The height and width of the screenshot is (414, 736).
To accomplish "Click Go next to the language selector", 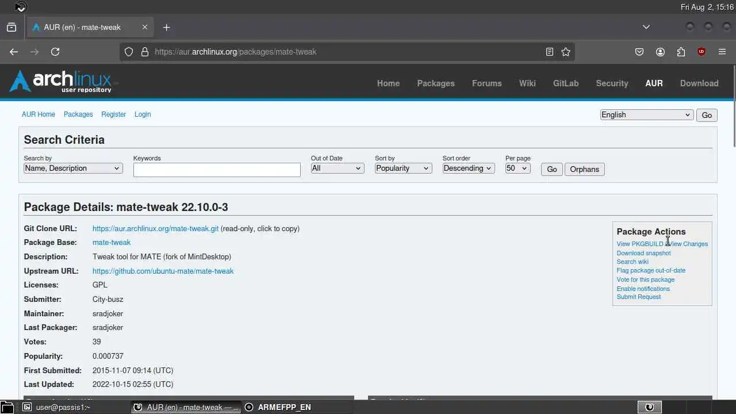I will coord(707,115).
